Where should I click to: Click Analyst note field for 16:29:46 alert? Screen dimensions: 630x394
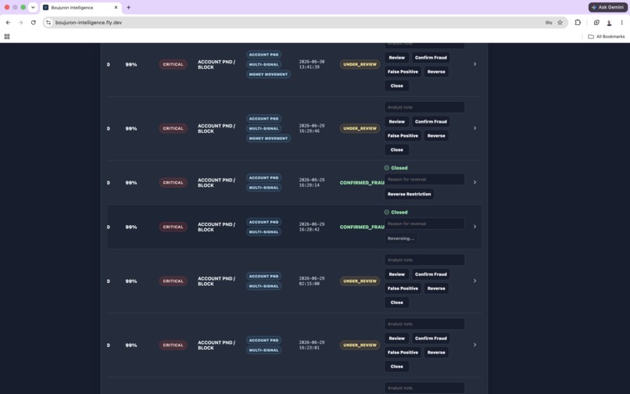[424, 107]
